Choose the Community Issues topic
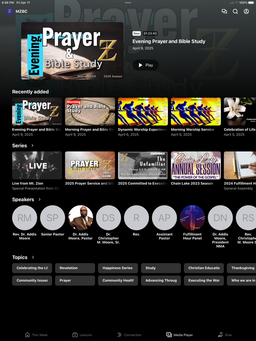Image resolution: width=256 pixels, height=341 pixels. click(x=32, y=281)
